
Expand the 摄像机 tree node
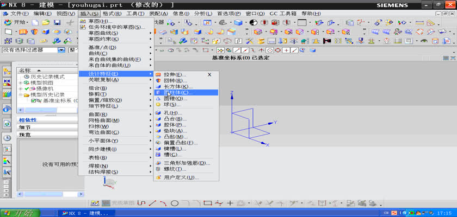(x=21, y=88)
